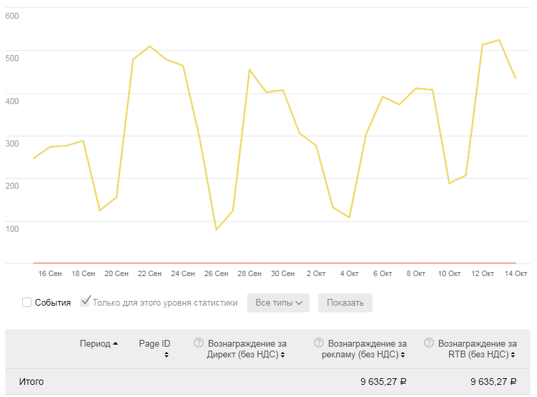Screen dimensions: 537x397
Task: Click the 20 Сен axis label
Action: click(116, 273)
